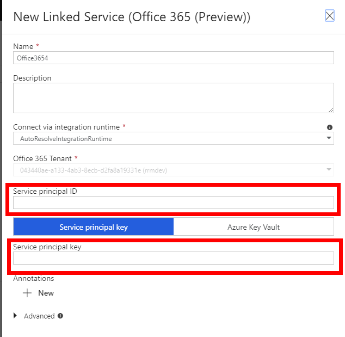Click the New Linked Service title heading
Screen dimensions: 345x337
132,17
